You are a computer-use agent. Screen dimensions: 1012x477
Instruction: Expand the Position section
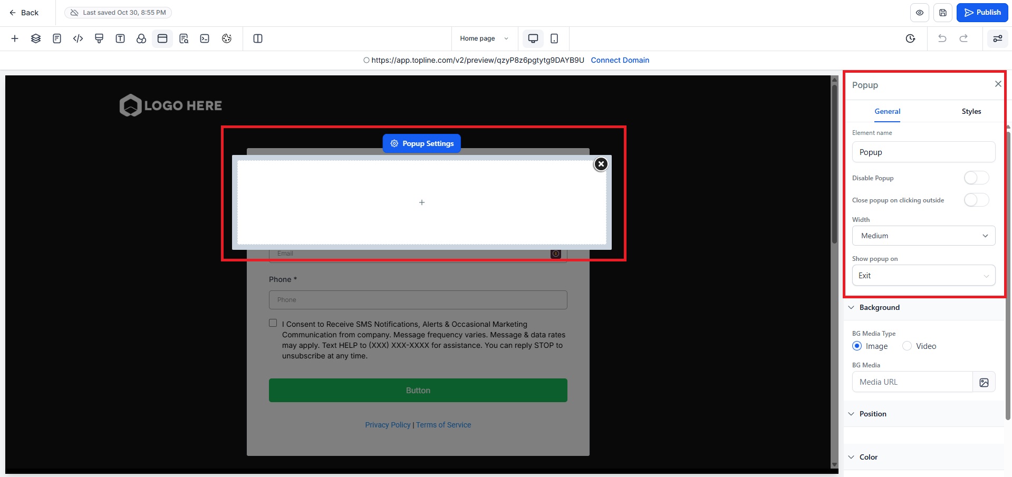point(867,414)
